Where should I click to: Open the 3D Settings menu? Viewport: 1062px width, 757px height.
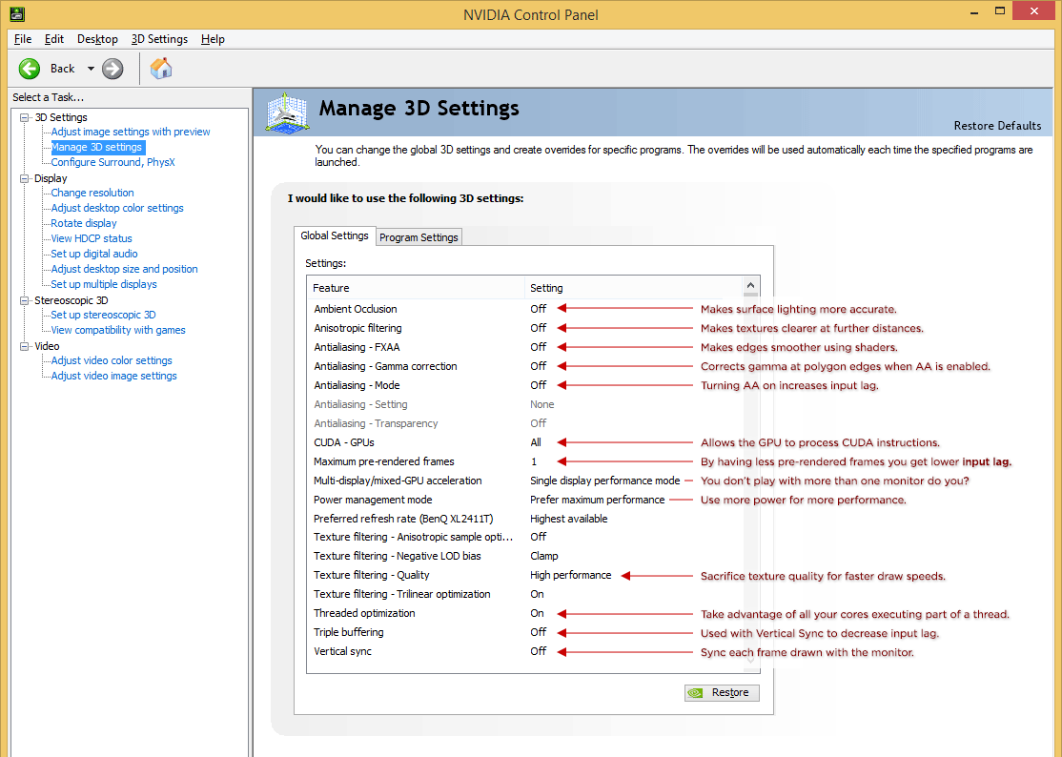click(159, 39)
